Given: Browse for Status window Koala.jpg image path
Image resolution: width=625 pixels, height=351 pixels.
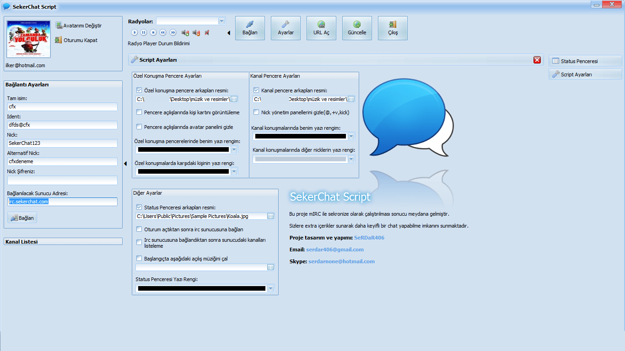Looking at the screenshot, I should click(271, 216).
